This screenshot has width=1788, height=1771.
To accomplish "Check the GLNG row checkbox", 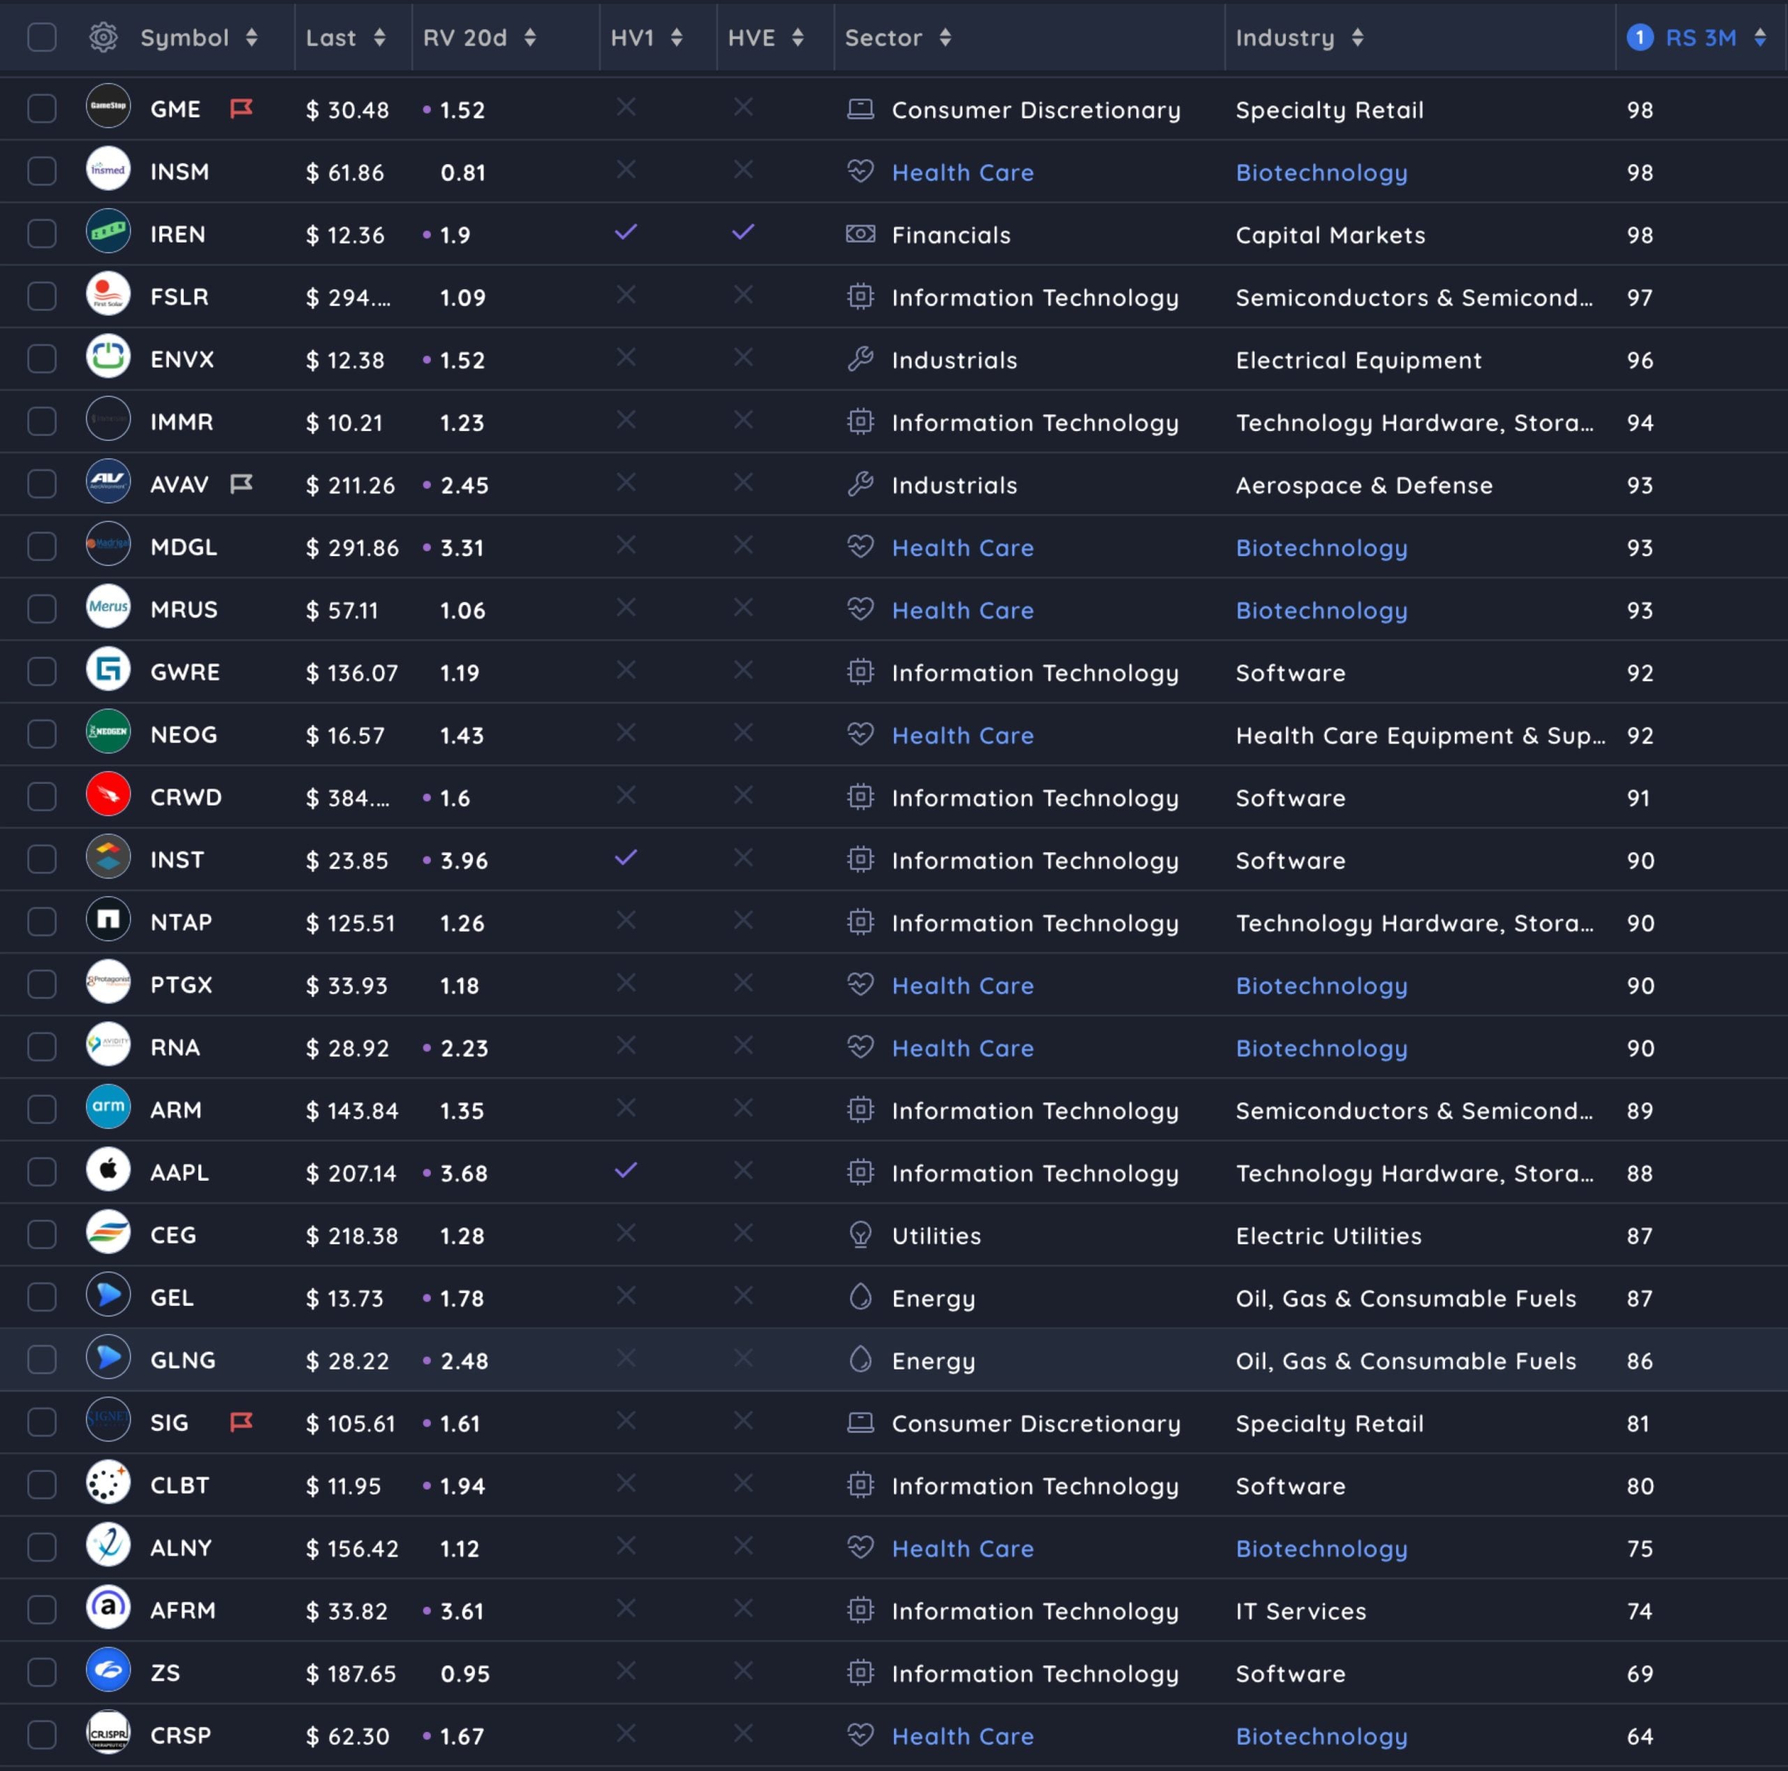I will point(42,1360).
